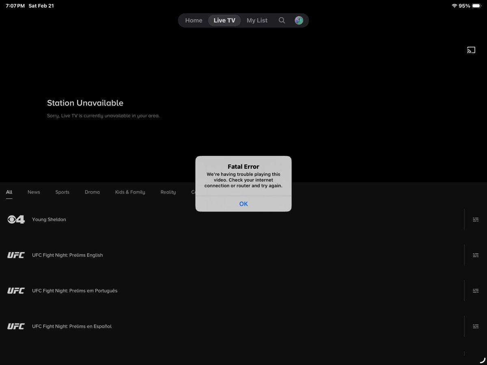Open schedule icon for Young Sheldon row

(476, 219)
